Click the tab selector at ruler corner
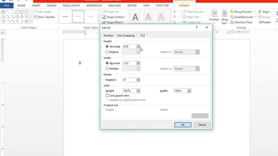Image resolution: width=278 pixels, height=156 pixels. 3,32
